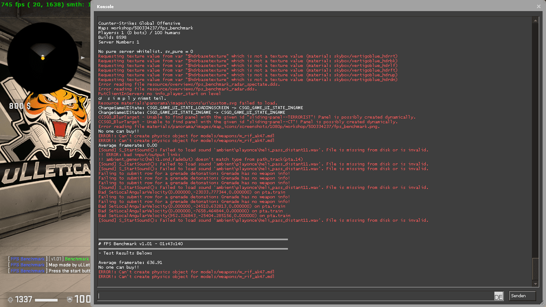Click the '!! ERROR: bad input/output link:' line
The height and width of the screenshot is (307, 546).
[x=139, y=155]
